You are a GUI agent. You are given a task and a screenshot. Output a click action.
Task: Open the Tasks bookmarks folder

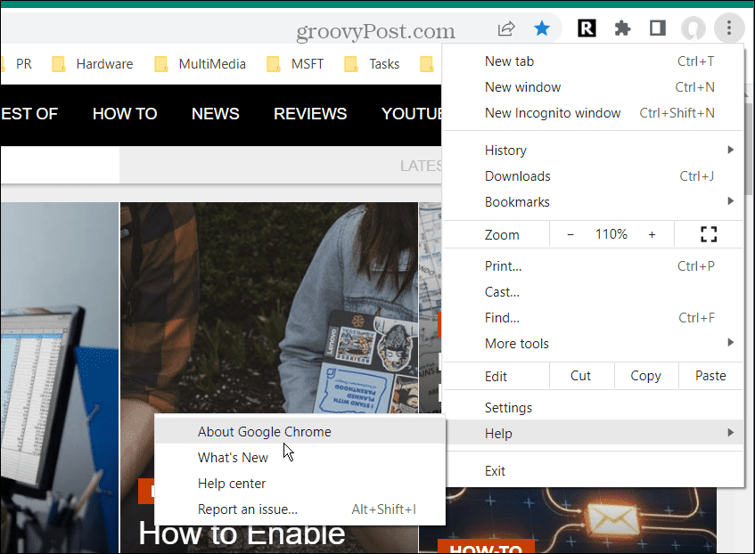tap(372, 64)
